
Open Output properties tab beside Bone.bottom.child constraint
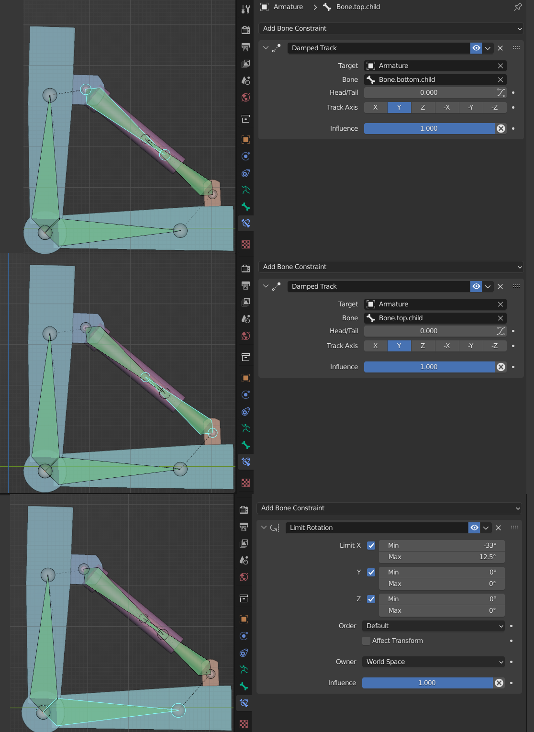[x=245, y=47]
